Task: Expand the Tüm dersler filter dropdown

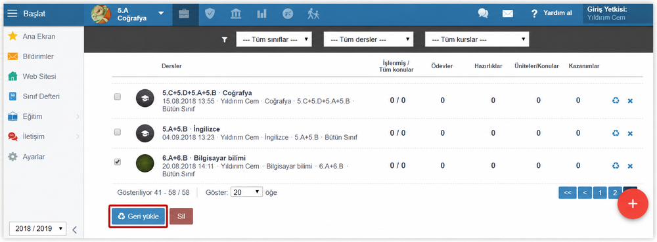Action: pyautogui.click(x=369, y=39)
